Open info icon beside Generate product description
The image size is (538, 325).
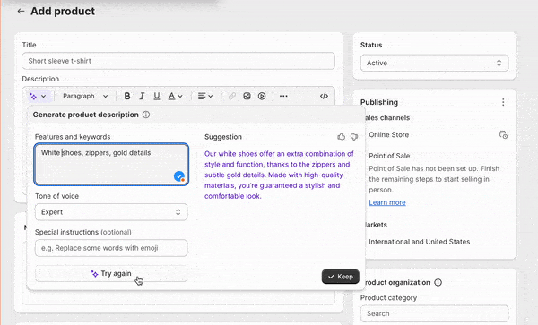[146, 115]
